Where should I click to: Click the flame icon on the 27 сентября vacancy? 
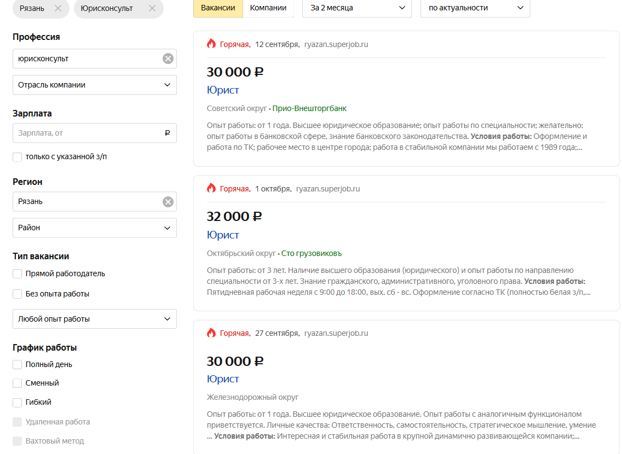coord(211,333)
